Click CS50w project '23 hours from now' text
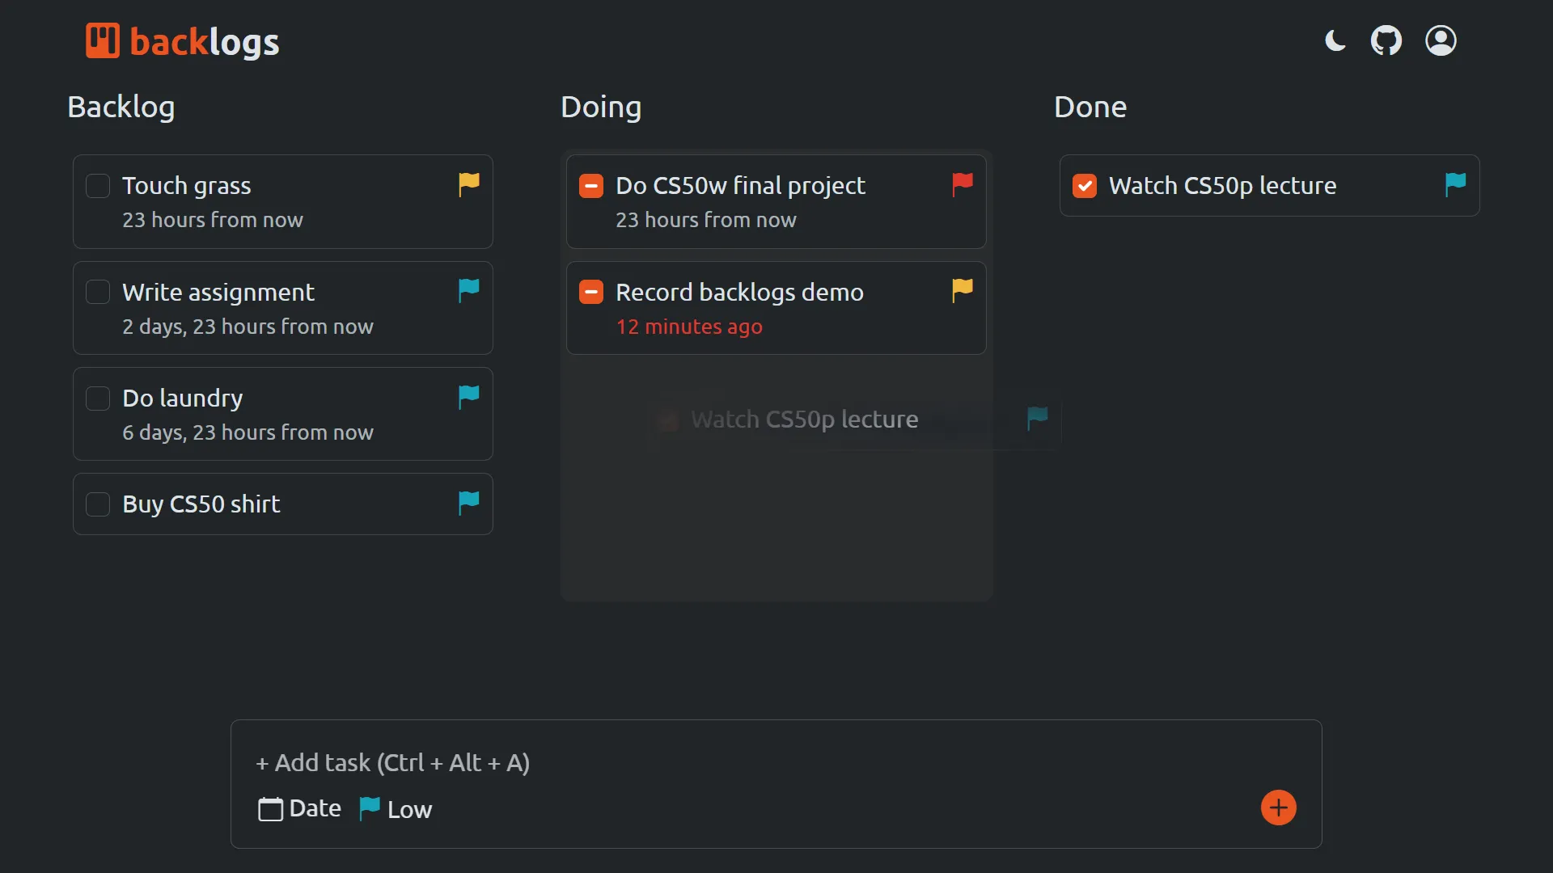 click(x=706, y=220)
